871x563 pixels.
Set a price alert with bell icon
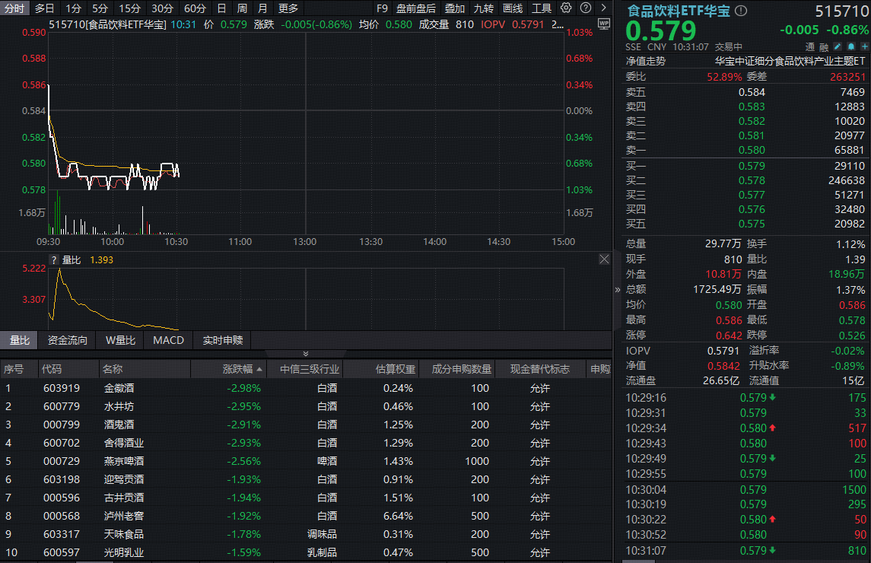pos(850,46)
